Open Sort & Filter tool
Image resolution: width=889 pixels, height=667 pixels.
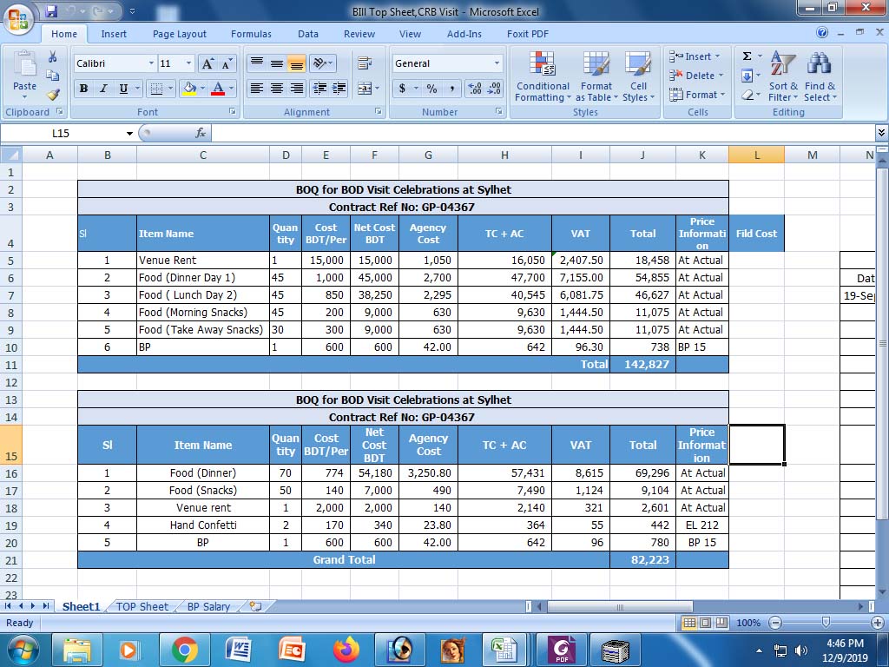coord(783,76)
